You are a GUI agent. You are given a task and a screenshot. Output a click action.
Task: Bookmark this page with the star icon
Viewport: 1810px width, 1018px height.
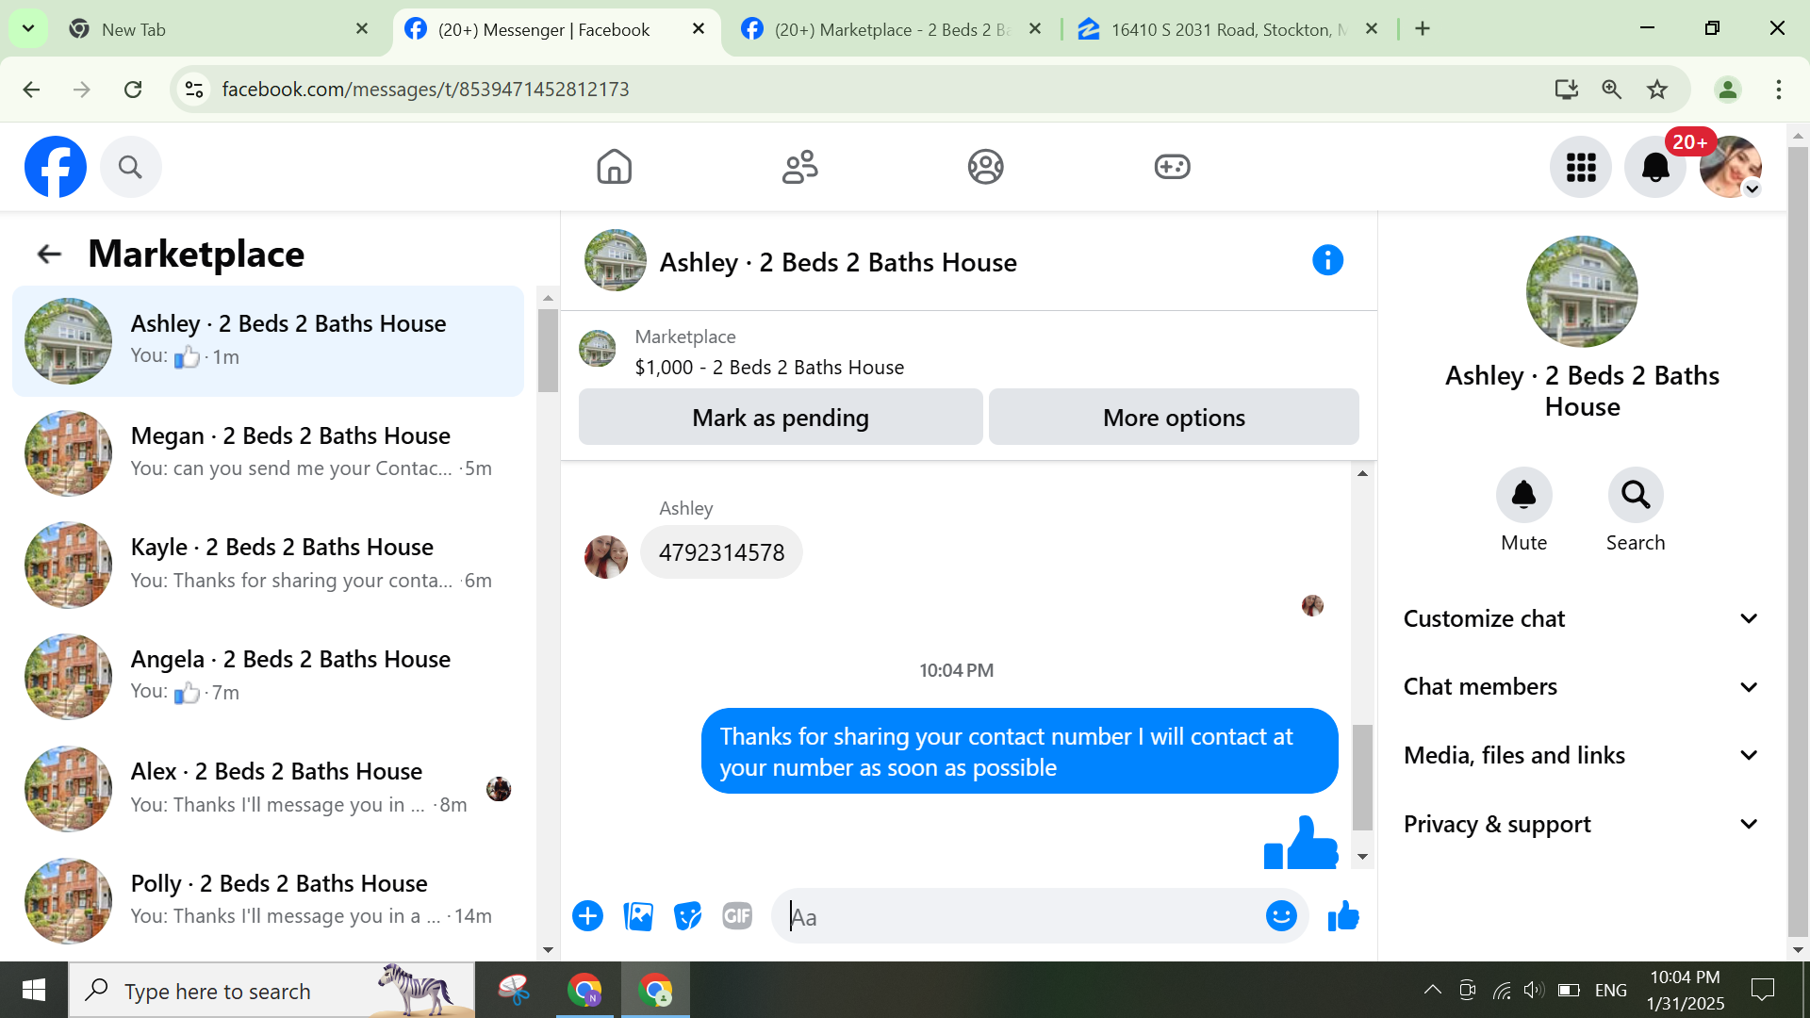point(1657,90)
